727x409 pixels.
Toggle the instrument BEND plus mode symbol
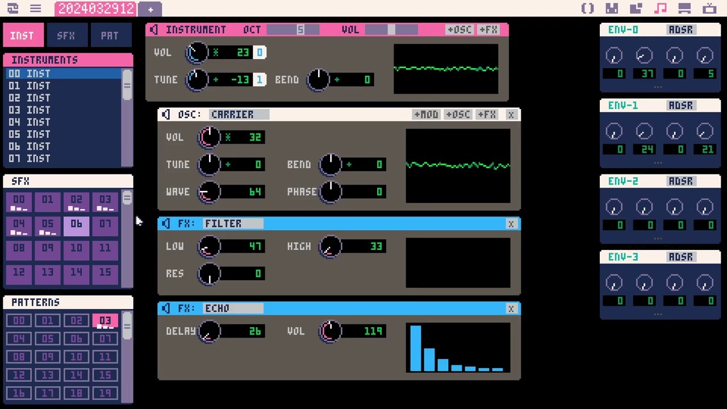[x=337, y=80]
